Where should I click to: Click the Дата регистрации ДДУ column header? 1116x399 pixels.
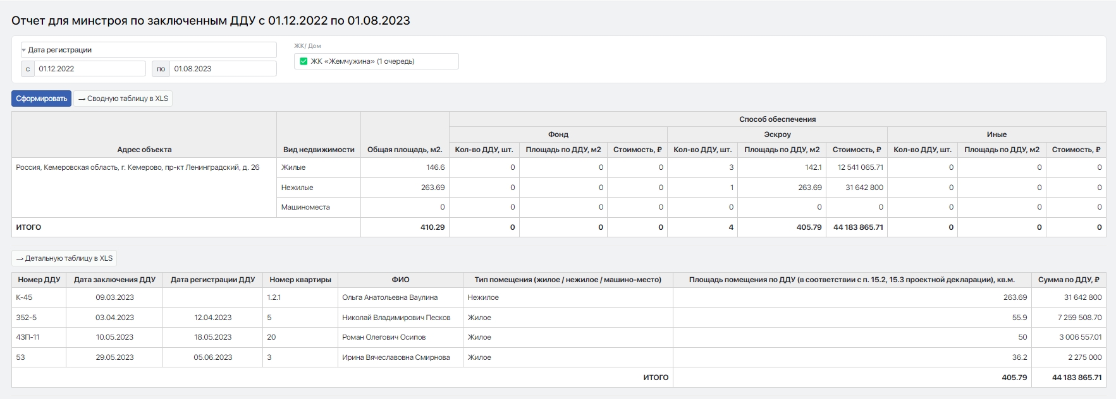coord(212,280)
